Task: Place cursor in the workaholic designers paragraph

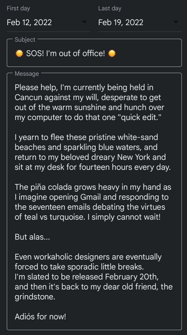Action: [x=93, y=277]
